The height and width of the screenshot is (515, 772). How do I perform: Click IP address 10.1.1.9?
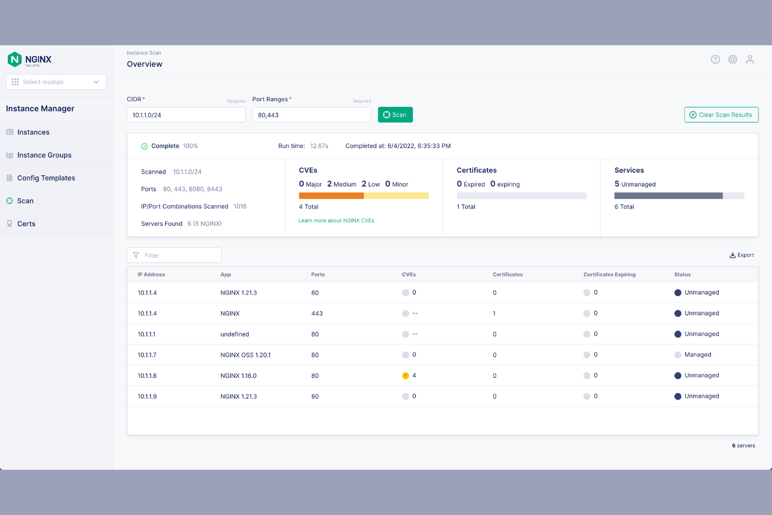tap(147, 397)
